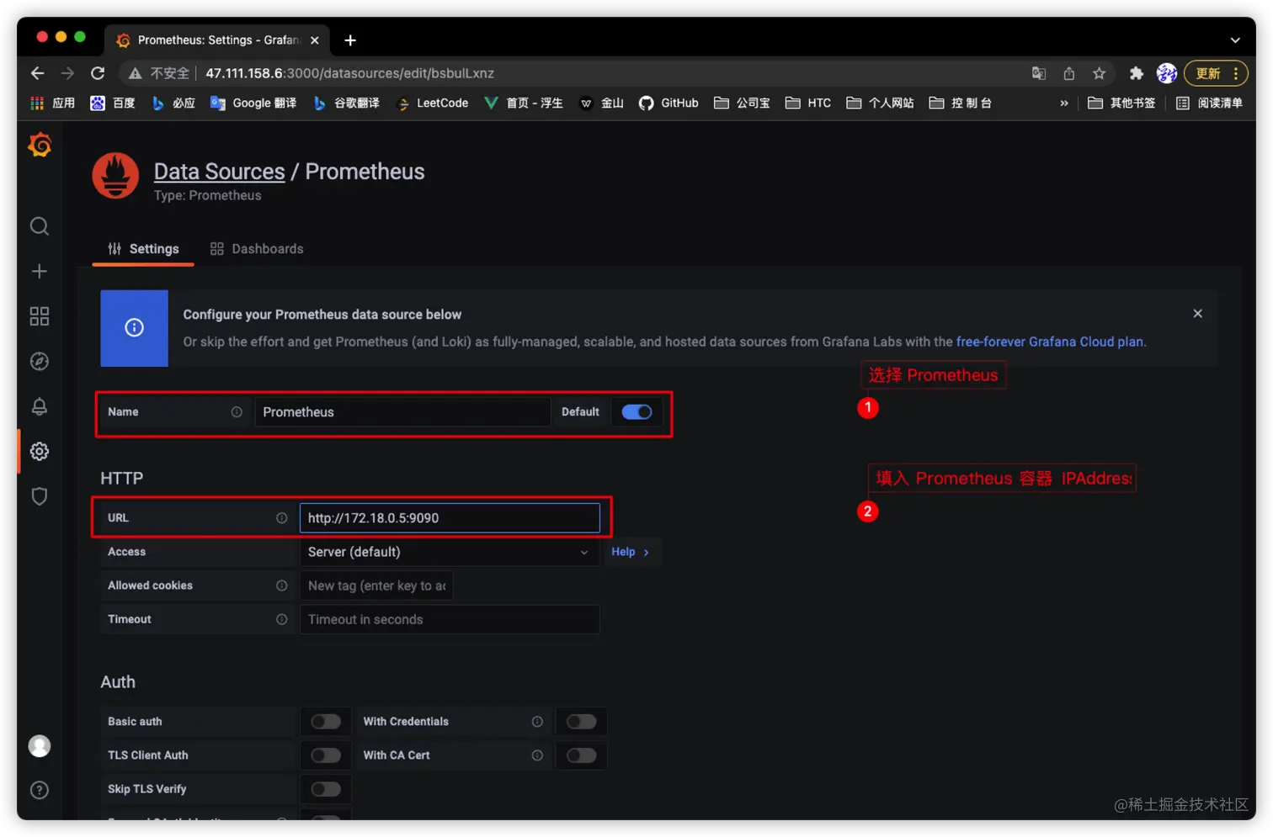Open the Search icon in the sidebar
Viewport: 1273px width, 837px height.
click(40, 226)
